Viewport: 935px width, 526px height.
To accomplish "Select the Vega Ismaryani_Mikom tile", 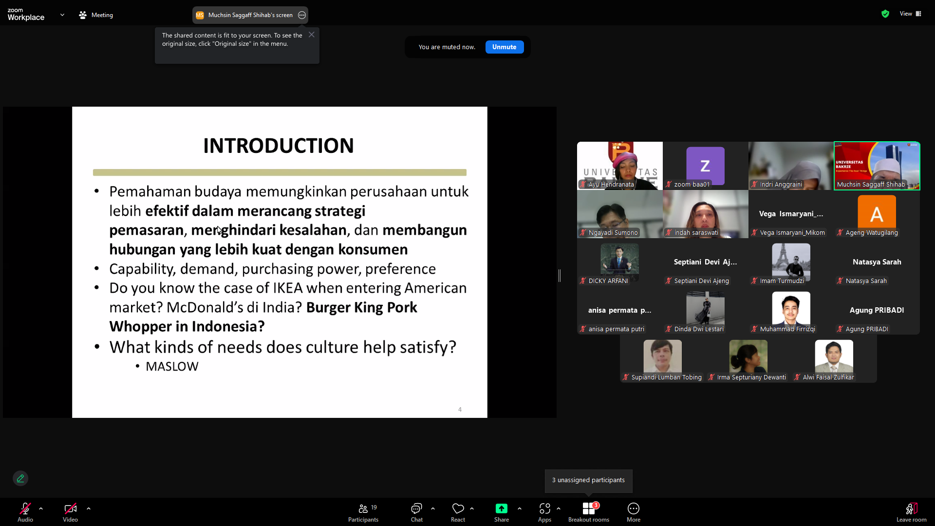I will click(x=791, y=214).
